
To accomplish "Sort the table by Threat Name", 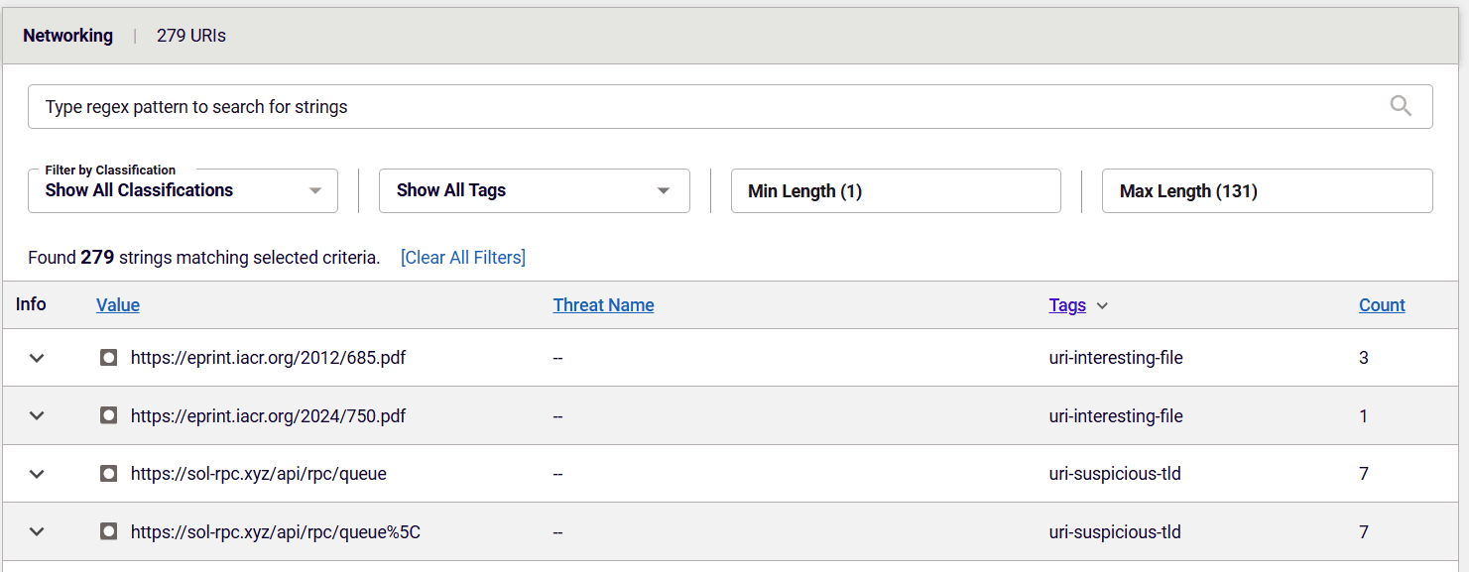I will [x=603, y=305].
